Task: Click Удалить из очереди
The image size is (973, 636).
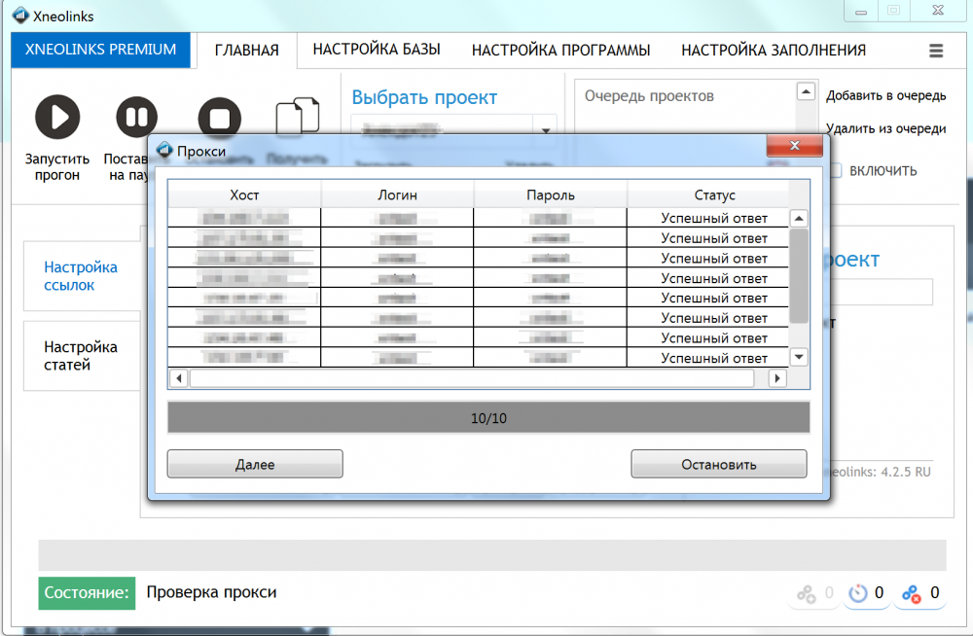Action: coord(885,128)
